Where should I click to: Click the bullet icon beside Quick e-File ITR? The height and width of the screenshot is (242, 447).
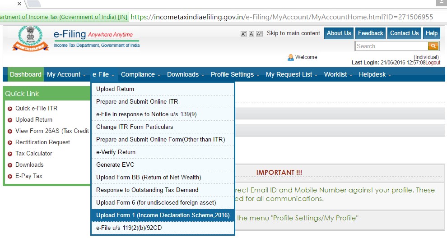(10, 109)
